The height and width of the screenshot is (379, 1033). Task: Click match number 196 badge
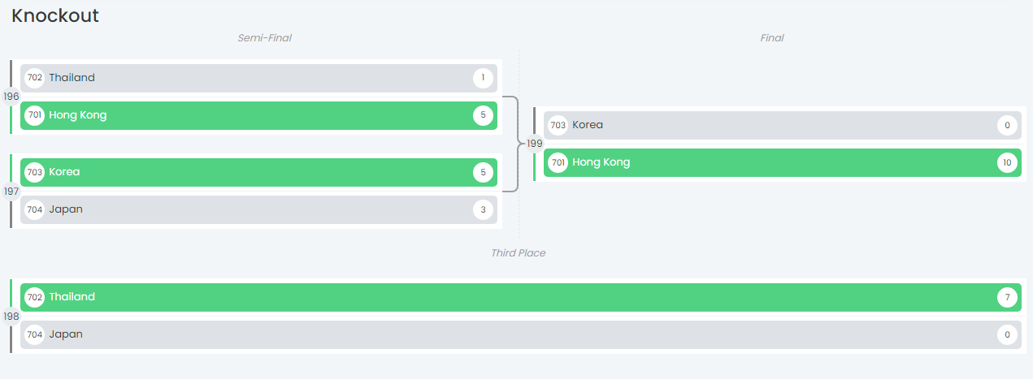click(x=11, y=97)
